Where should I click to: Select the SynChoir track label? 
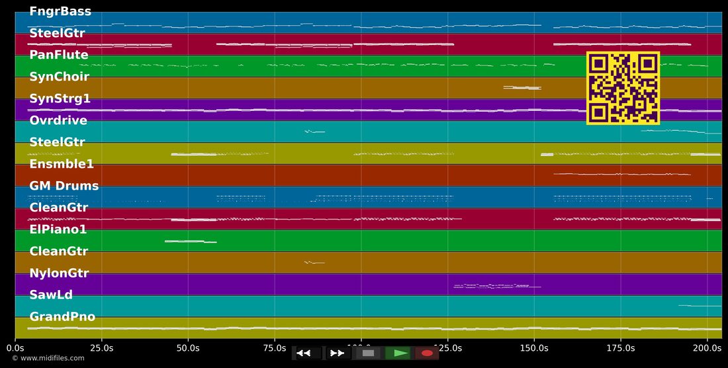[x=60, y=77]
